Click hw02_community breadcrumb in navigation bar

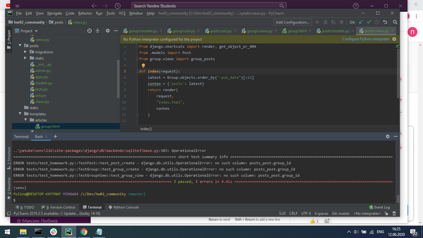[x=26, y=22]
